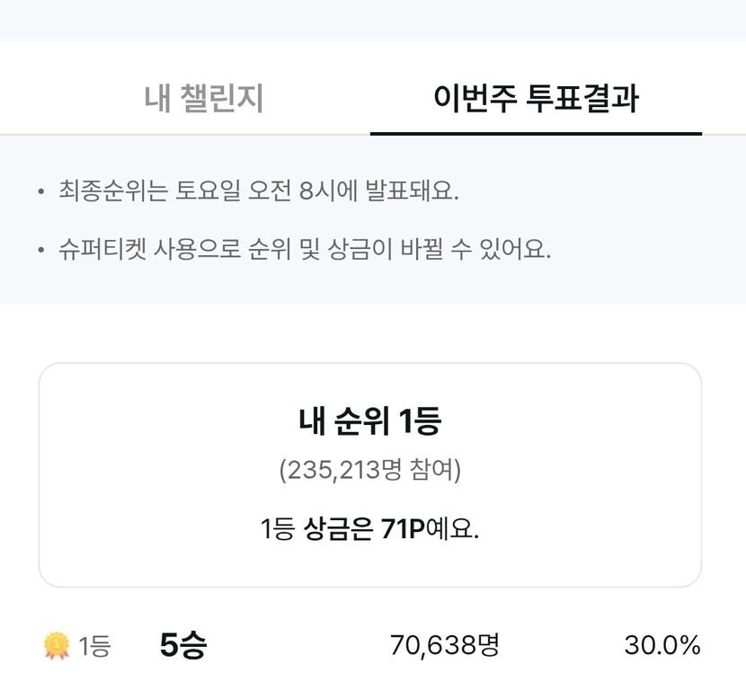This screenshot has height=699, width=746.
Task: Click the 바뀔 수 있어요 notice ending
Action: coord(480,249)
